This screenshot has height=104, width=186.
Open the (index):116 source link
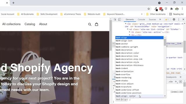(x=177, y=92)
